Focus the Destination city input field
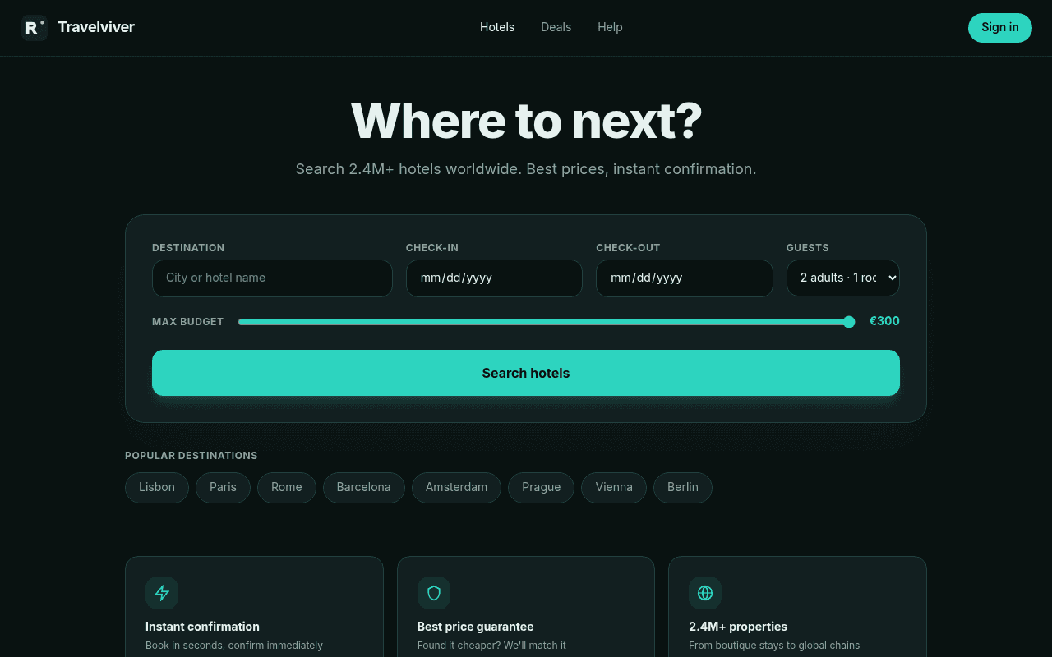 click(x=272, y=278)
